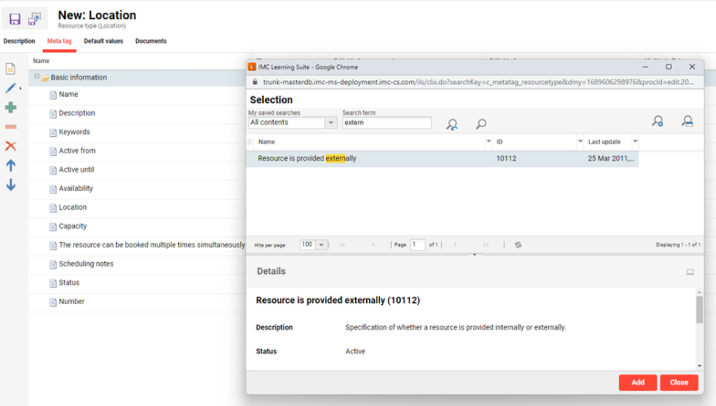Viewport: 716px width, 406px height.
Task: Click the pencil edit icon
Action: click(x=10, y=88)
